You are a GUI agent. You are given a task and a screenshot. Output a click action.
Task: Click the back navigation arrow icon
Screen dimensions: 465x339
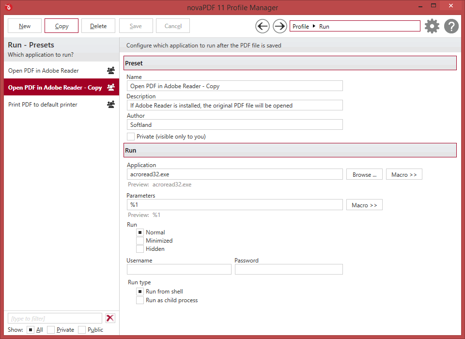pyautogui.click(x=263, y=27)
